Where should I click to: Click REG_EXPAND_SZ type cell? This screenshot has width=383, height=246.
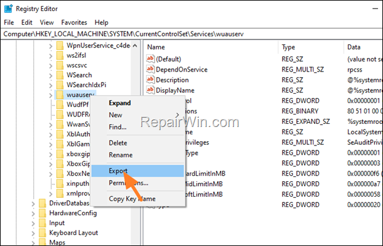305,121
